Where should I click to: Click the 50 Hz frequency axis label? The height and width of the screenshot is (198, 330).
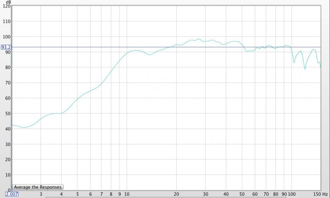point(242,194)
